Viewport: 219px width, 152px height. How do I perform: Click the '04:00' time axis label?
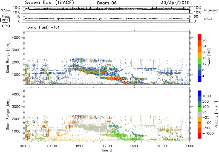(52, 146)
